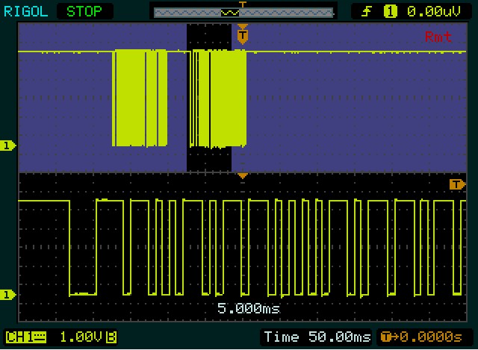Select the trigger source channel 1 badge

pos(391,11)
